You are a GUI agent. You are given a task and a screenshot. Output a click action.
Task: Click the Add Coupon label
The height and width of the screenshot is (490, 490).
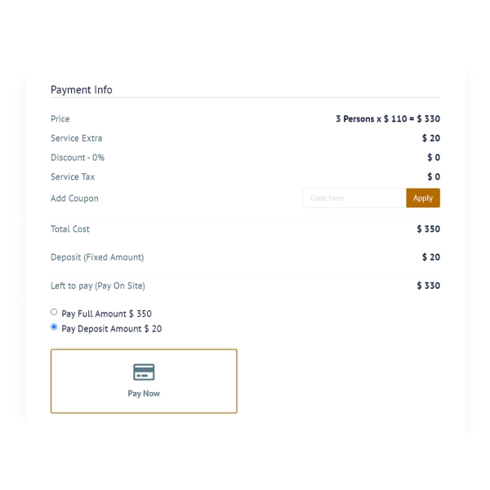(74, 198)
